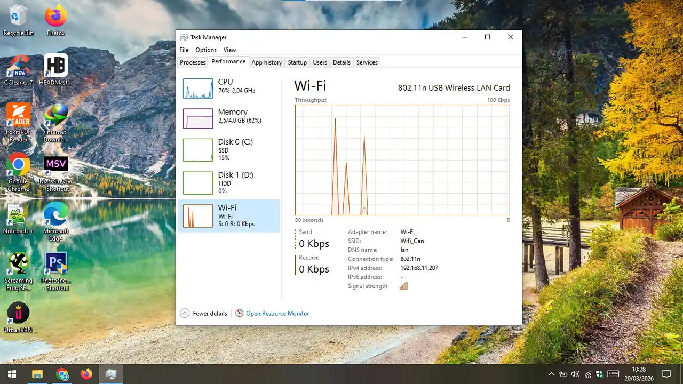Viewport: 683px width, 384px height.
Task: Switch to the App history tab
Action: click(x=266, y=62)
